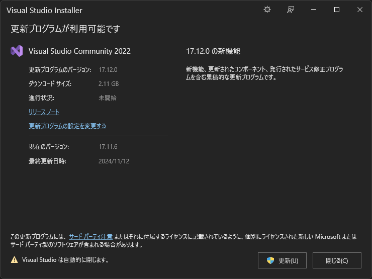Click the ダウンロード サイズ label

[50, 84]
